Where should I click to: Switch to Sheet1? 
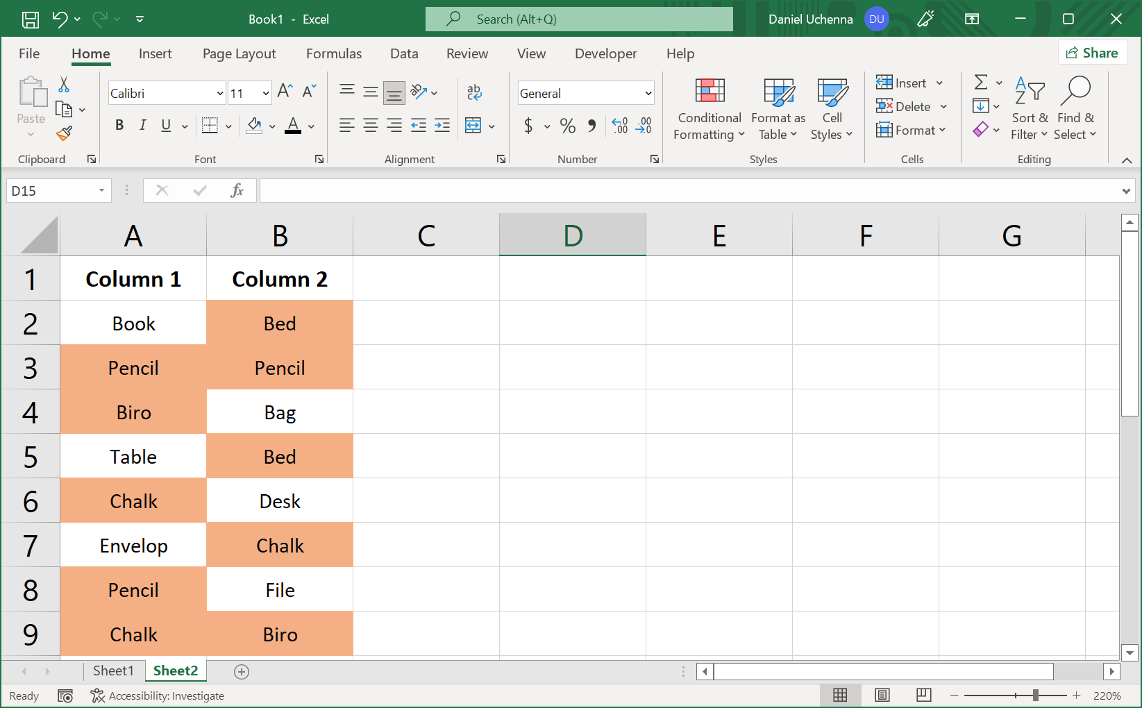[113, 671]
